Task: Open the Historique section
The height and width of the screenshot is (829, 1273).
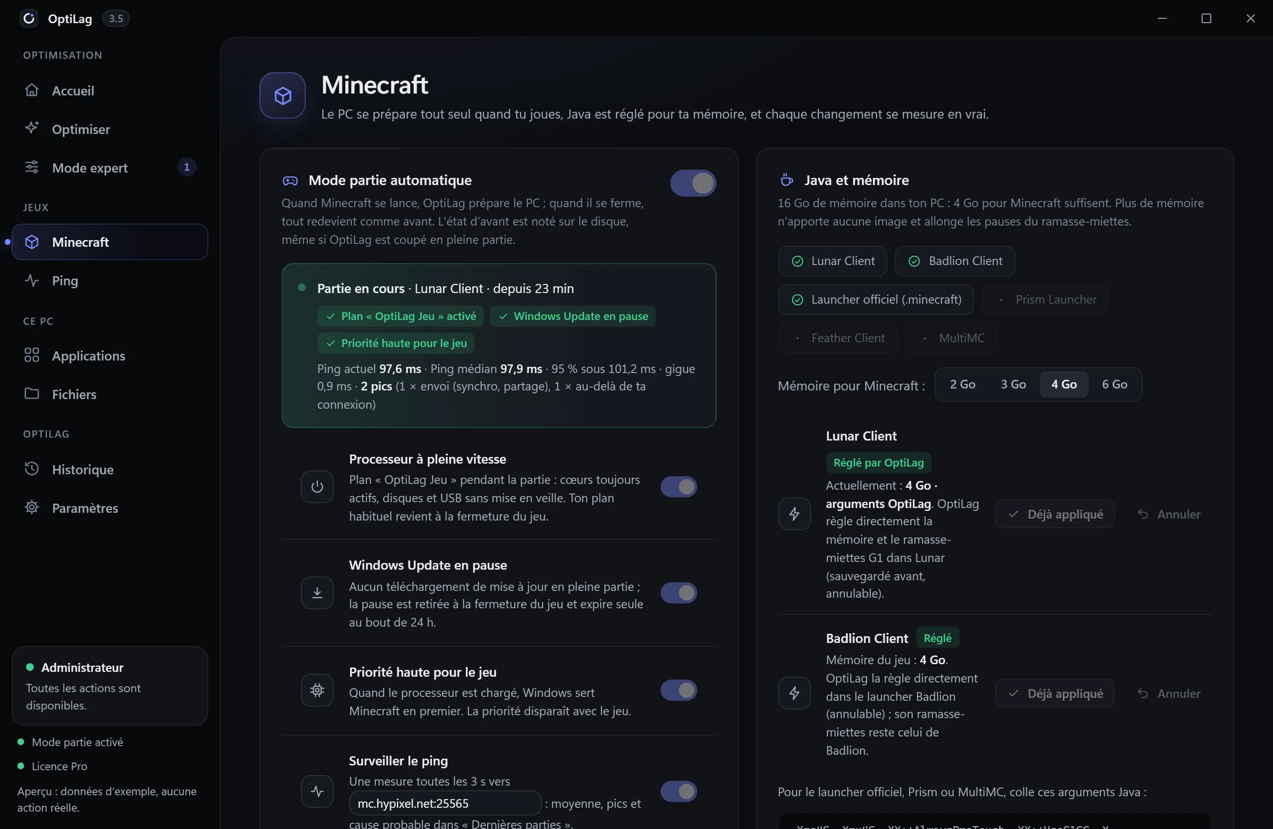Action: click(x=109, y=469)
